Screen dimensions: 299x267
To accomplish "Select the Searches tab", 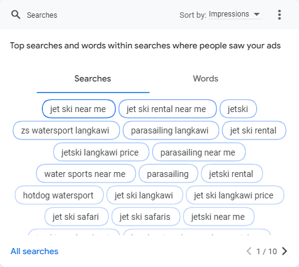I will [x=93, y=78].
